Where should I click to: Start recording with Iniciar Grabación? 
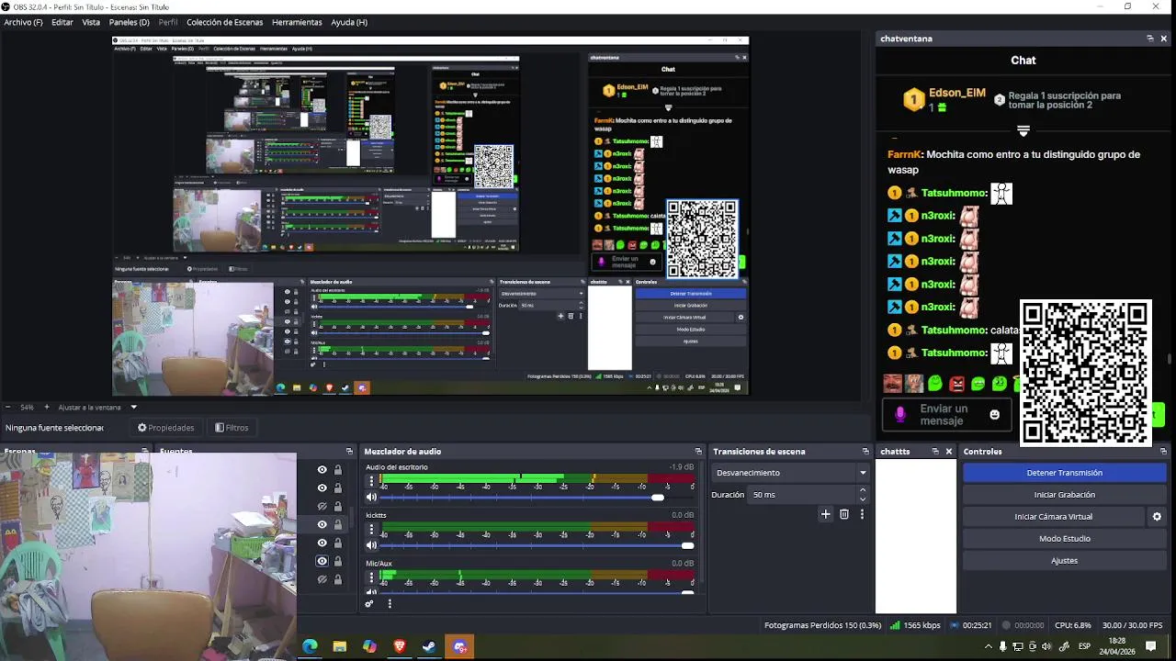(1064, 495)
